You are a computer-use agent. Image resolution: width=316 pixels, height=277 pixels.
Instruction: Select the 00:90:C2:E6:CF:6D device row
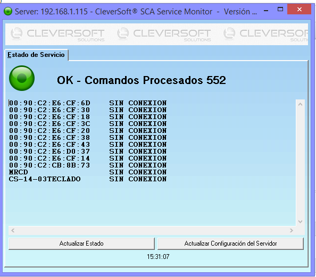(88, 103)
